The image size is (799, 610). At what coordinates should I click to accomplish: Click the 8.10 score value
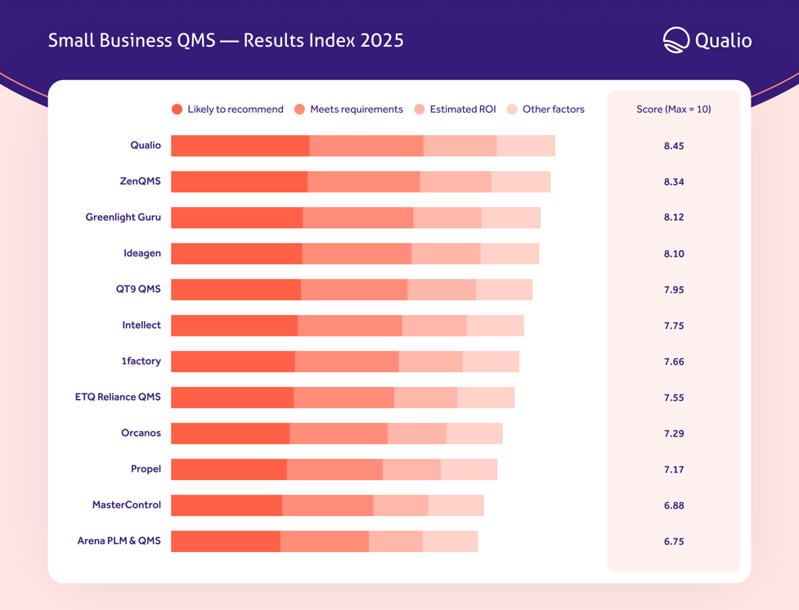tap(674, 253)
